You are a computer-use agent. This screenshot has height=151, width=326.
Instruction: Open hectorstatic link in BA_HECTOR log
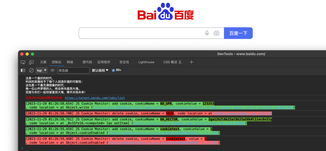click(189, 123)
